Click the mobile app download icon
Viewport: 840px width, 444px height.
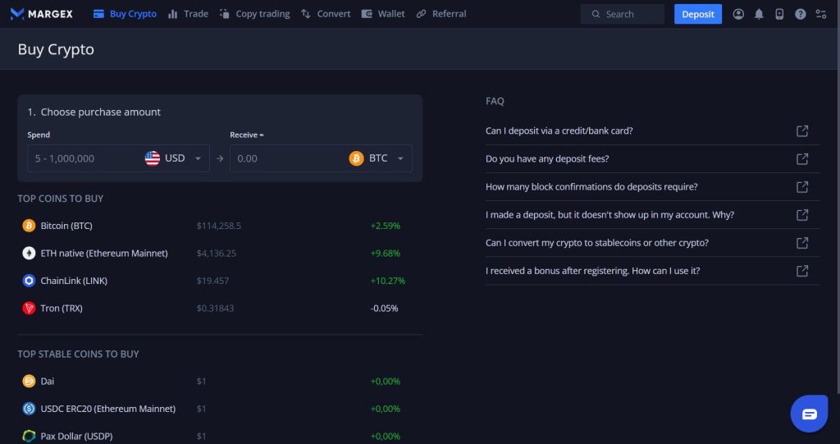(x=779, y=14)
